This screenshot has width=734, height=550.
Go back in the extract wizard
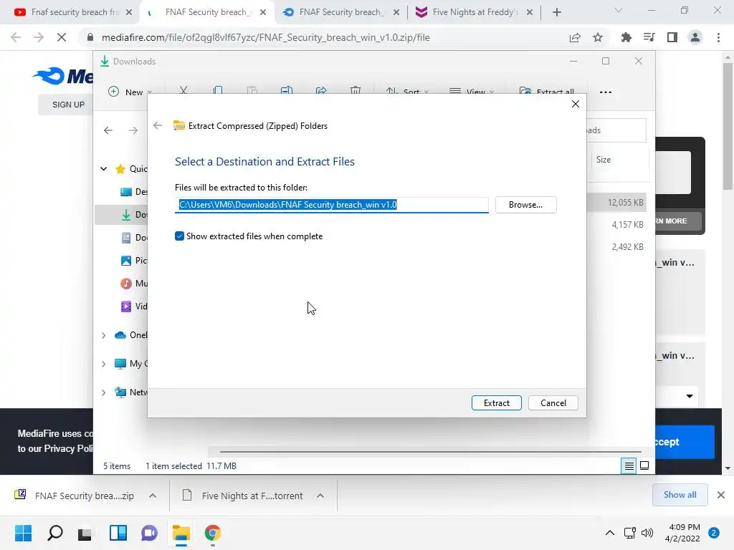click(158, 125)
